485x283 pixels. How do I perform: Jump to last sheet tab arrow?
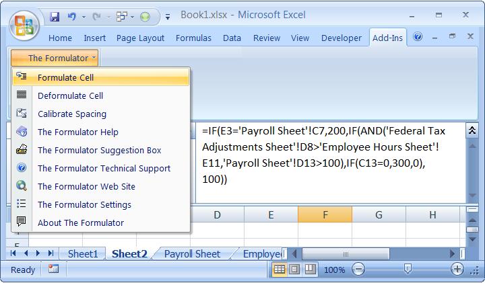[51, 253]
